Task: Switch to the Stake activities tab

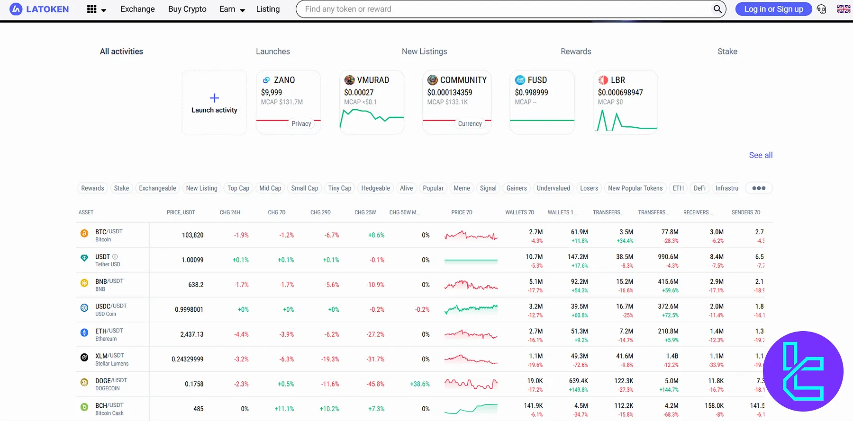Action: point(727,52)
